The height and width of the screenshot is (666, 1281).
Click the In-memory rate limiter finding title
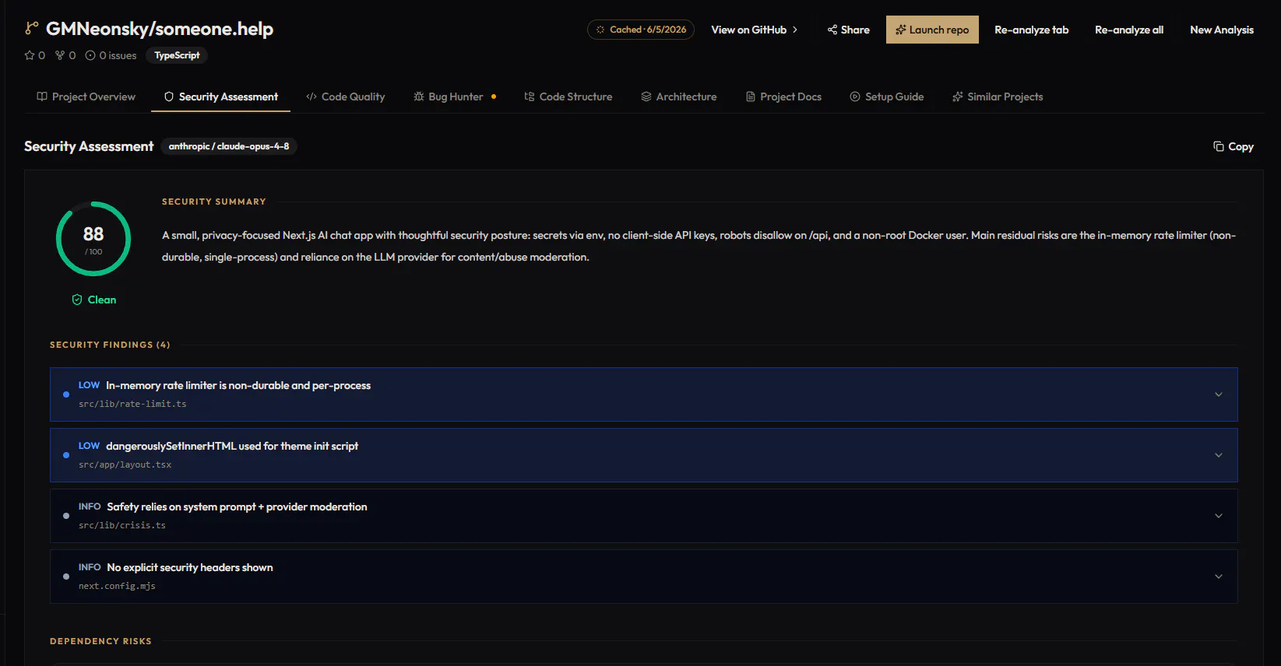pos(238,385)
